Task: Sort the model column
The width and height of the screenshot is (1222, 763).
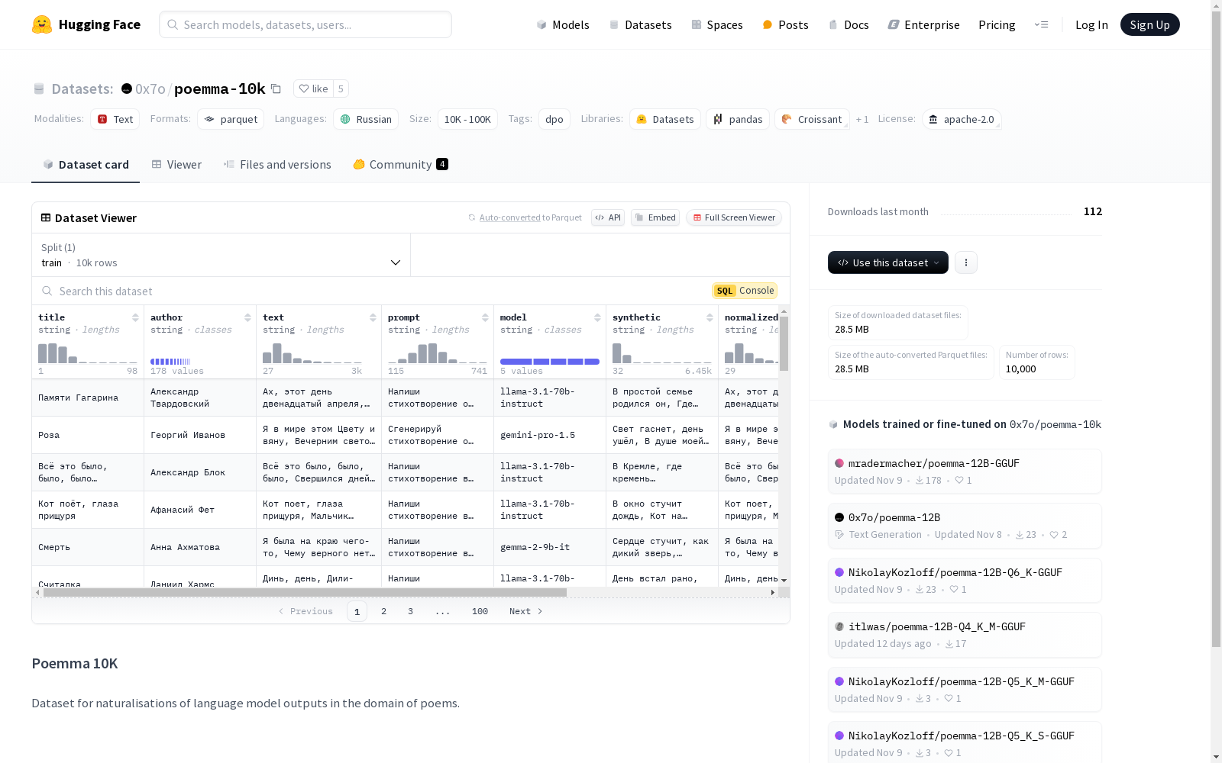Action: point(597,317)
